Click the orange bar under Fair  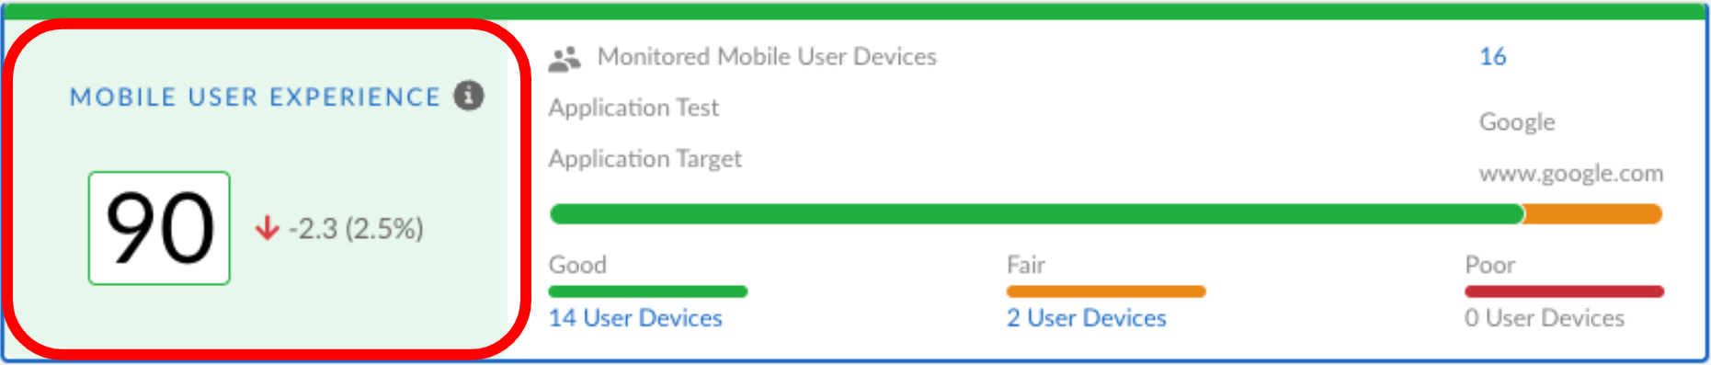pyautogui.click(x=1106, y=291)
